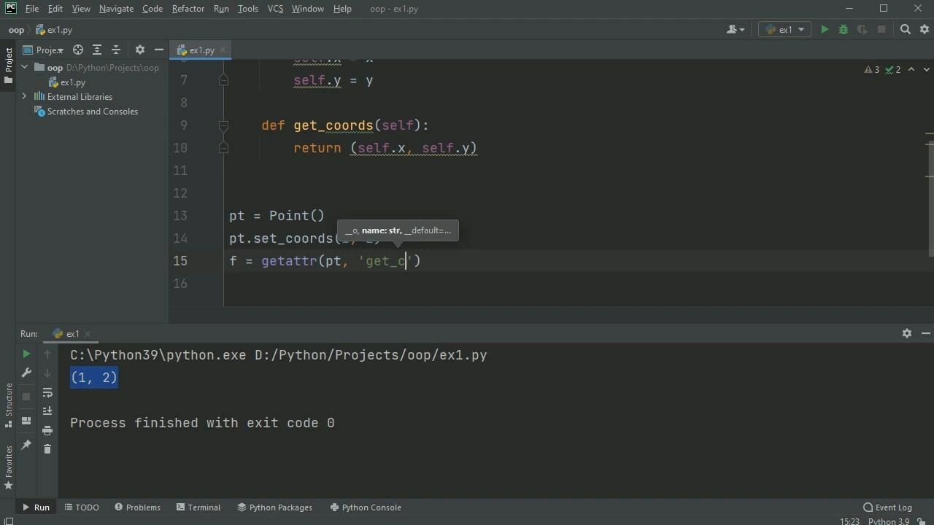Open the Refactor menu
Viewport: 934px width, 525px height.
[188, 9]
